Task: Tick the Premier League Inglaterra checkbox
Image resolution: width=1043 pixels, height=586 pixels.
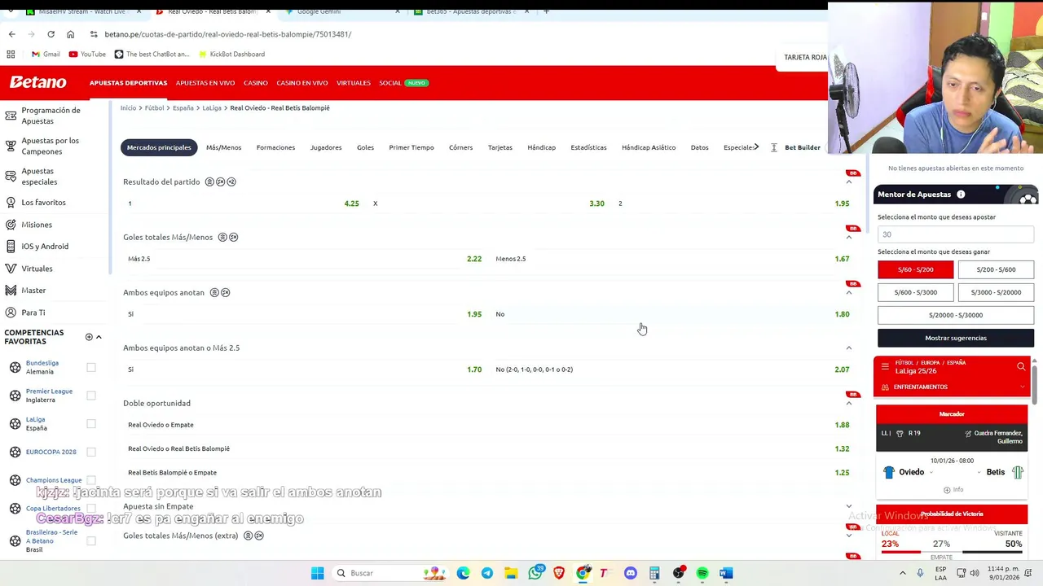Action: pyautogui.click(x=91, y=396)
